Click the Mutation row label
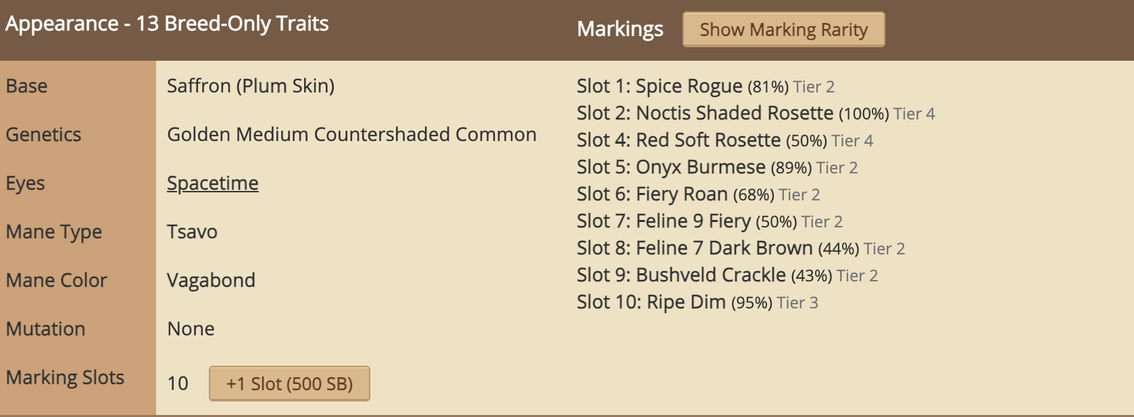This screenshot has width=1134, height=417. click(45, 329)
